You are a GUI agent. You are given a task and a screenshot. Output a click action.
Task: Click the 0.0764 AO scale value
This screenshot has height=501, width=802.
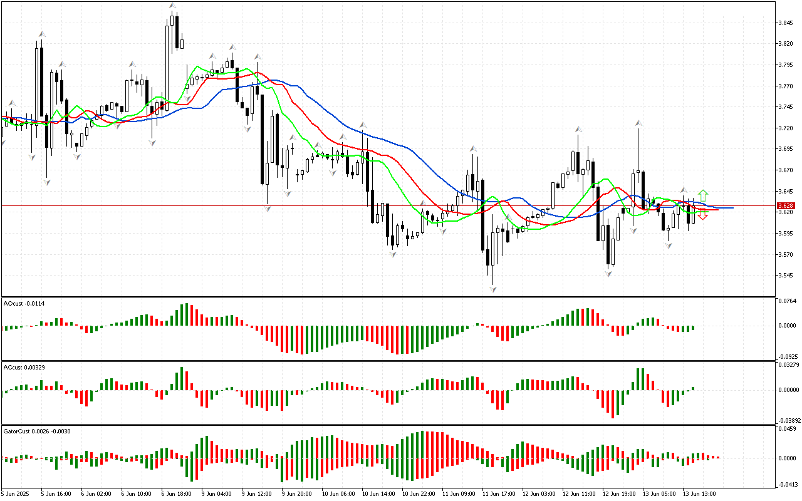[787, 302]
